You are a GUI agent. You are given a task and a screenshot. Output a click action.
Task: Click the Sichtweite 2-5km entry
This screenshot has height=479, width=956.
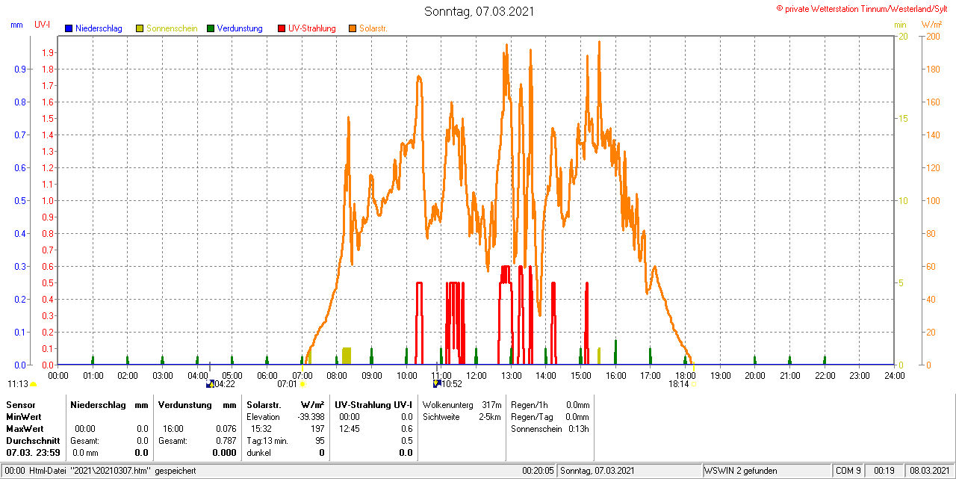coord(462,417)
